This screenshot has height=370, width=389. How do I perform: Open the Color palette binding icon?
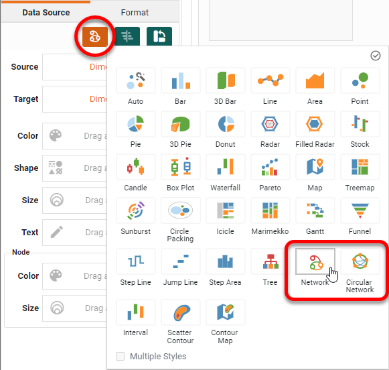pyautogui.click(x=56, y=135)
